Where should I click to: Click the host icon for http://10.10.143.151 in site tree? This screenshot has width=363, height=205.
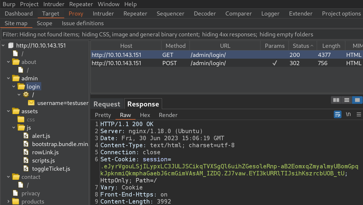[x=11, y=45]
